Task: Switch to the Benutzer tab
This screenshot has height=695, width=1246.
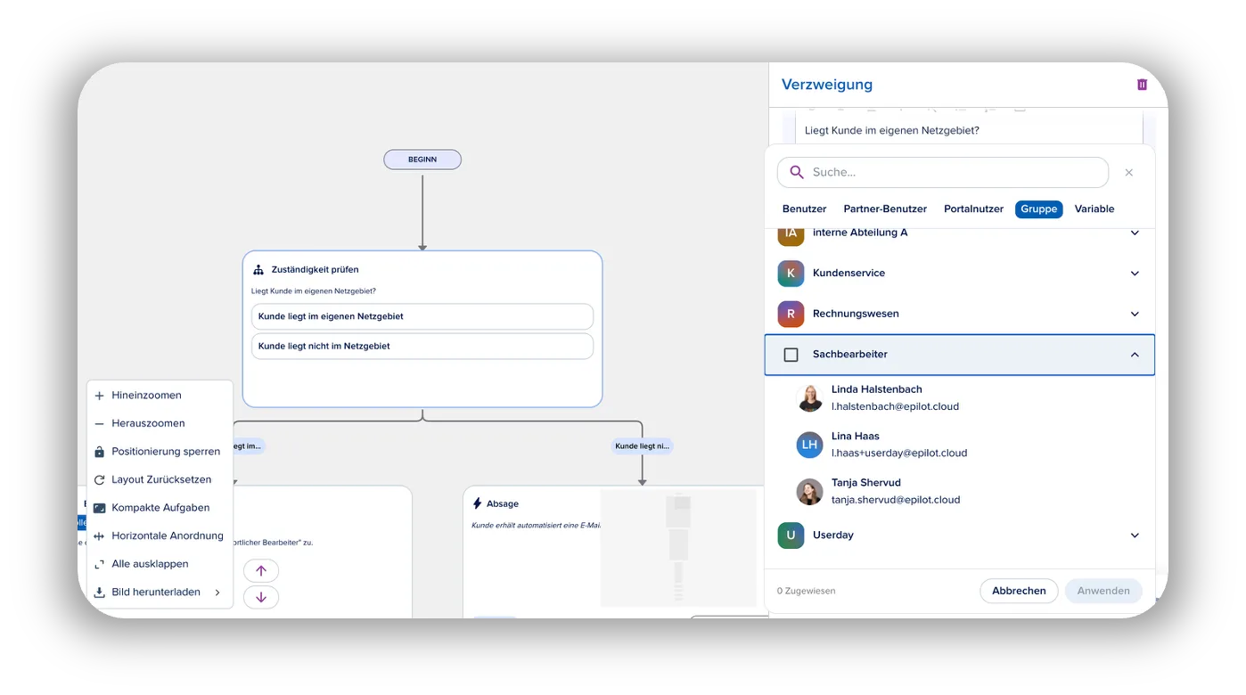Action: (805, 209)
